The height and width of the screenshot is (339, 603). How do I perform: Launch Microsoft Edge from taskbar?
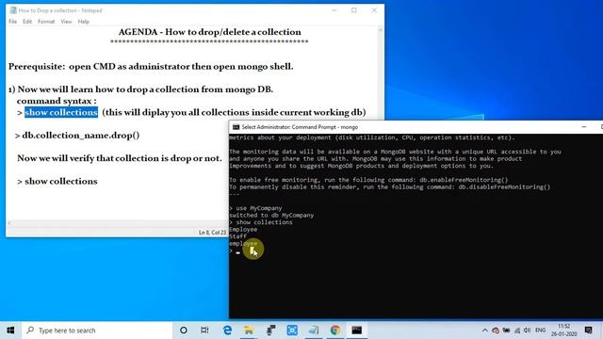[227, 331]
